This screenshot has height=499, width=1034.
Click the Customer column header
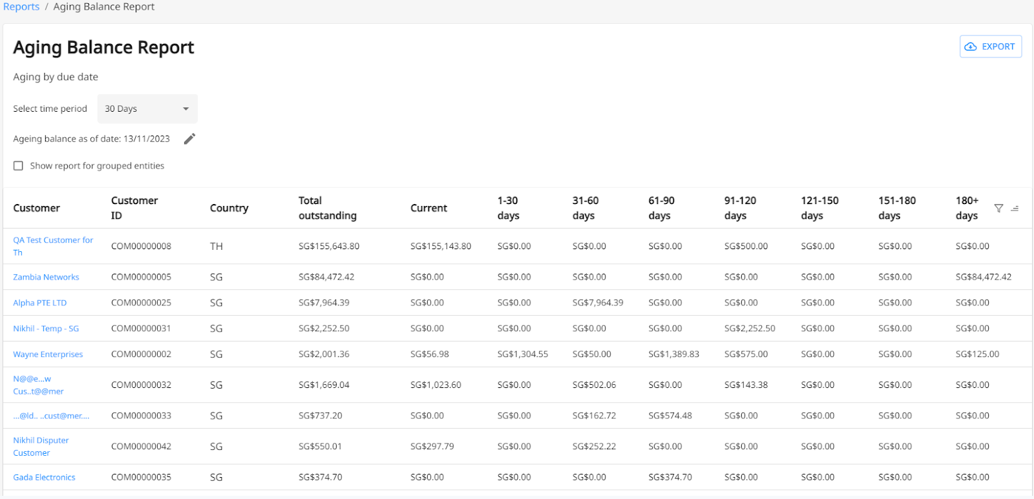36,208
